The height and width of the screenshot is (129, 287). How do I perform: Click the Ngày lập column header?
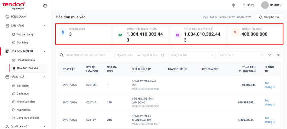tap(69, 69)
